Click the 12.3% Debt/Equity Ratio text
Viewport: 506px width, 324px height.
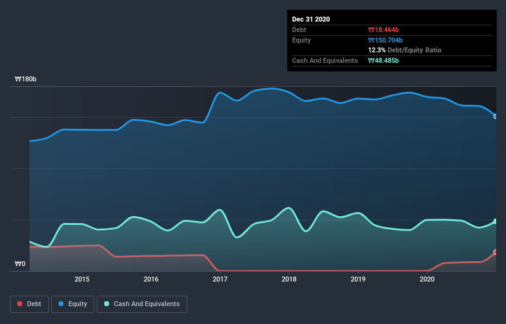click(405, 50)
